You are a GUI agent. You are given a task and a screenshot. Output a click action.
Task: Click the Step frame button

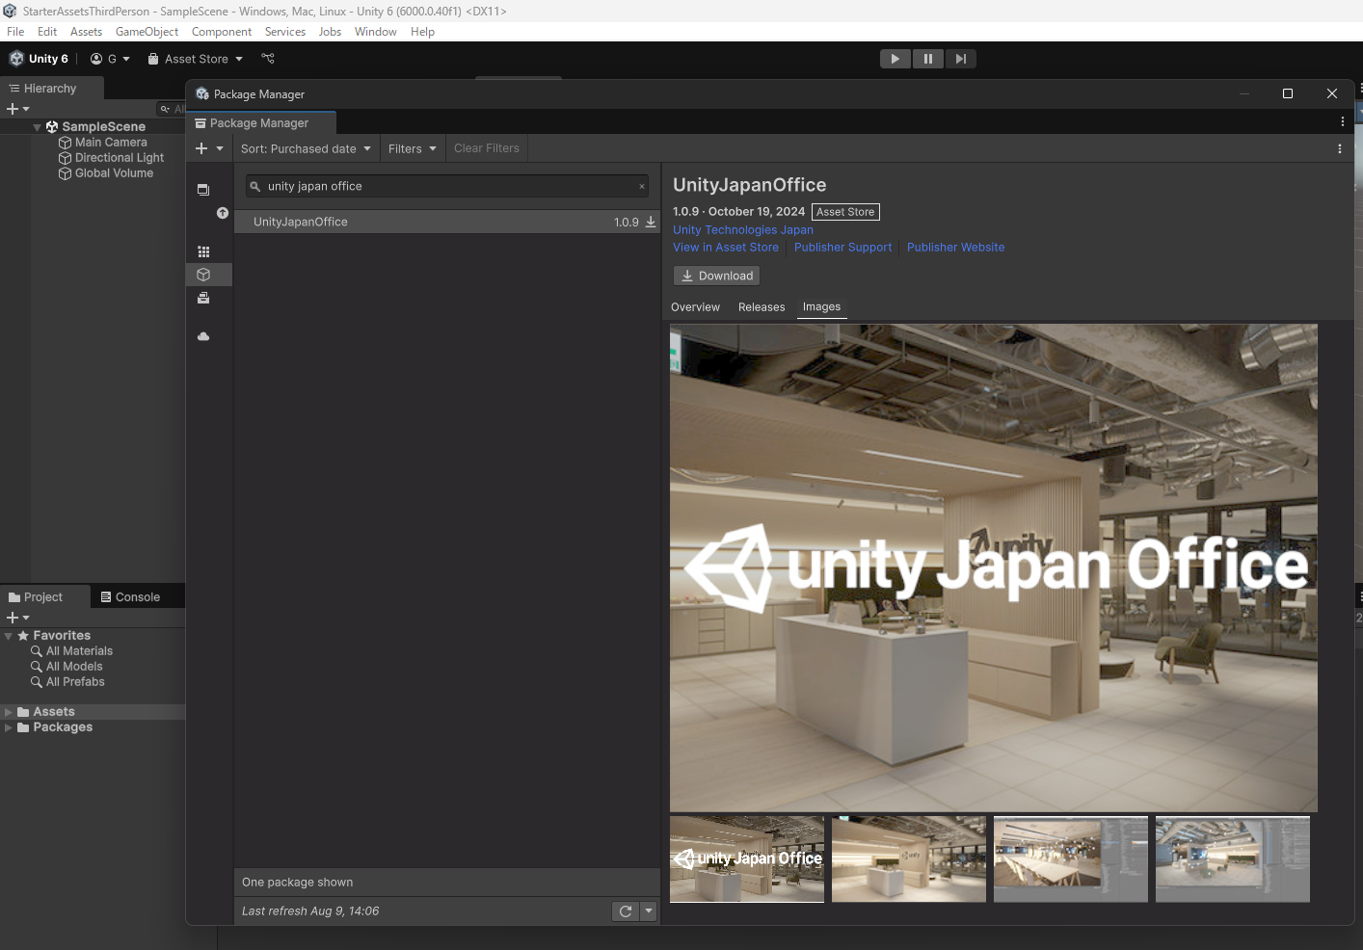960,59
